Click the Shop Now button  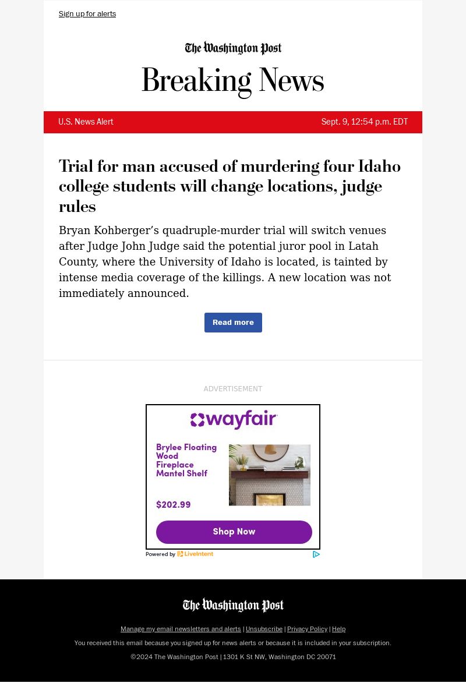[x=234, y=532]
